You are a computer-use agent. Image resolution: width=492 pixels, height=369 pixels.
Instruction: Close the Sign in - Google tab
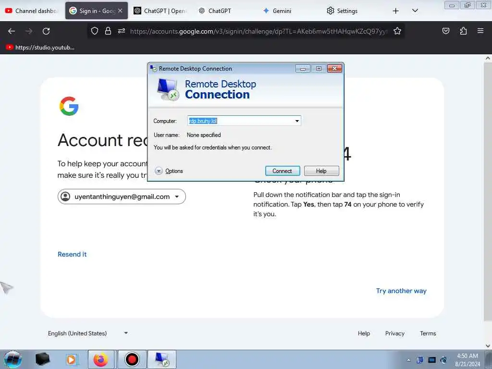(x=120, y=11)
